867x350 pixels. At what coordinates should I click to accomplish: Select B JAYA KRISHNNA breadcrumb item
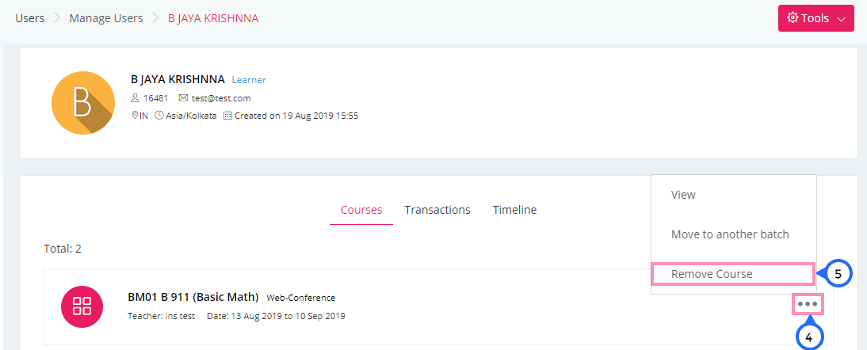pyautogui.click(x=213, y=18)
